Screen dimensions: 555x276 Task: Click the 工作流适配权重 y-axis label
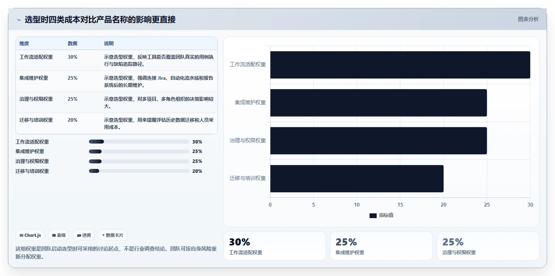tap(248, 65)
